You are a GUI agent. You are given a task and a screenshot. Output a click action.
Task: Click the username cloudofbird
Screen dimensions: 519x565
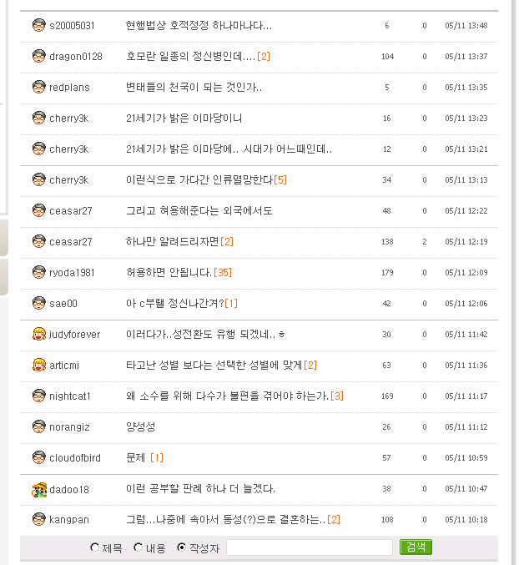(x=75, y=457)
